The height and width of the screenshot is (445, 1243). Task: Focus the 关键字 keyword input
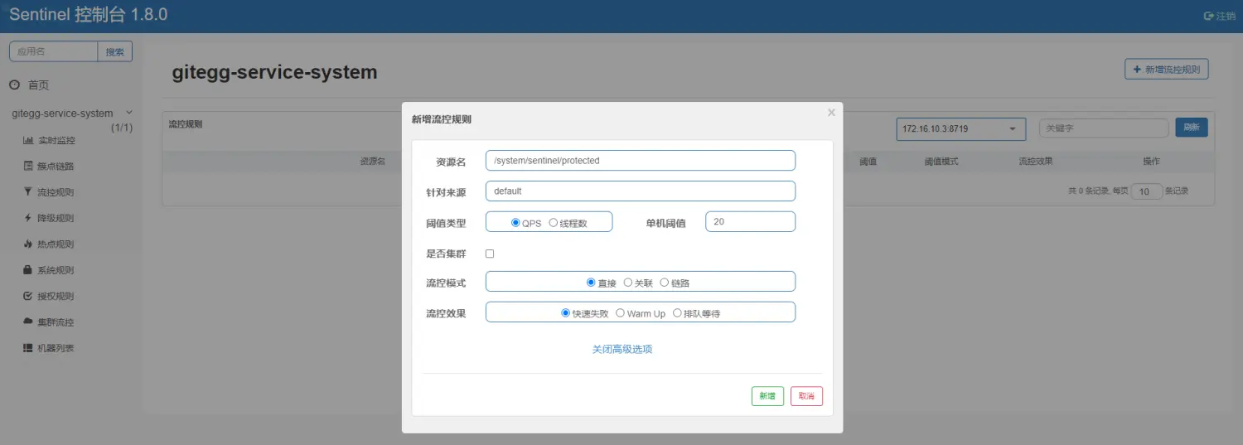(x=1104, y=128)
